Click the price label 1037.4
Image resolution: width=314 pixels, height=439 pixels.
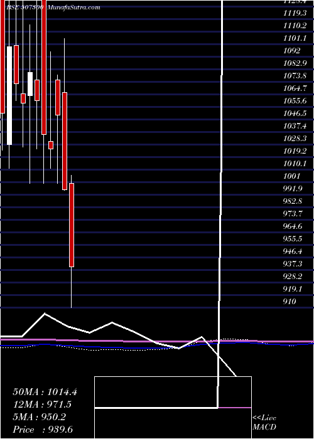[x=295, y=126]
